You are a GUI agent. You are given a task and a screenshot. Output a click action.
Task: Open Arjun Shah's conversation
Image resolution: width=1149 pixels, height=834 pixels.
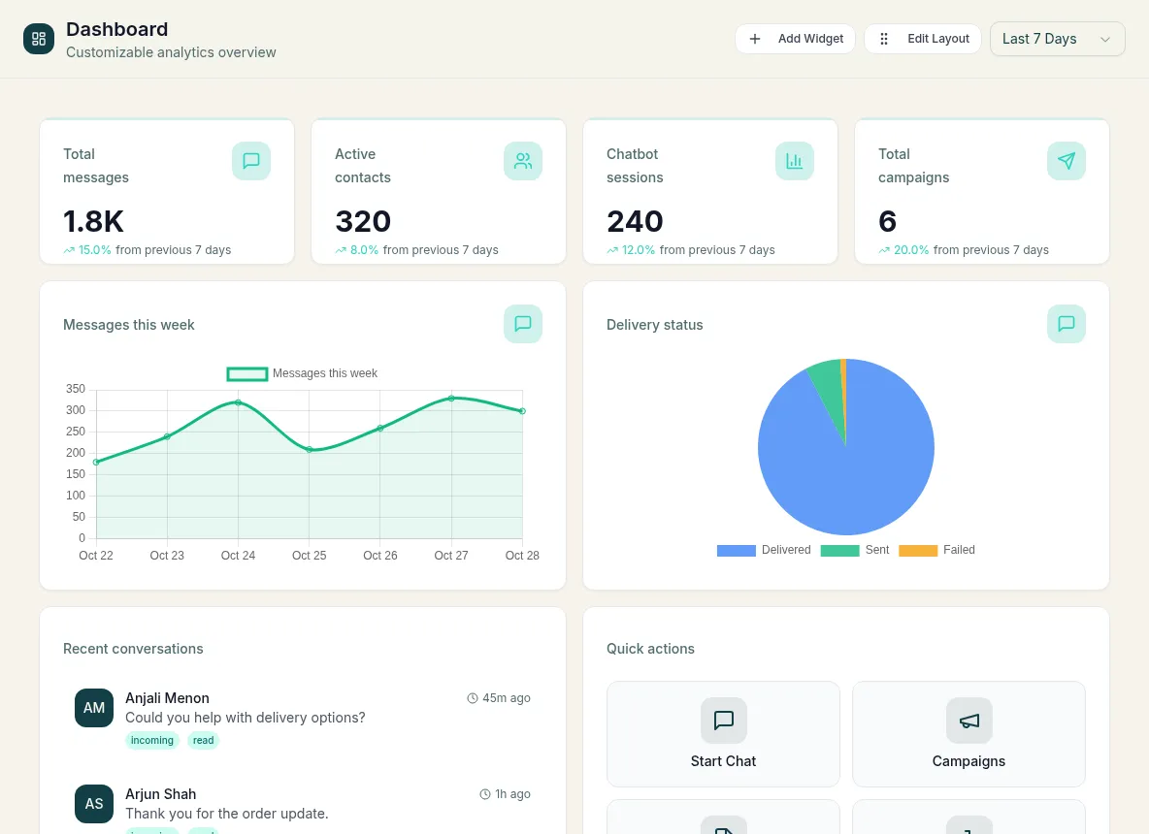[x=303, y=804]
